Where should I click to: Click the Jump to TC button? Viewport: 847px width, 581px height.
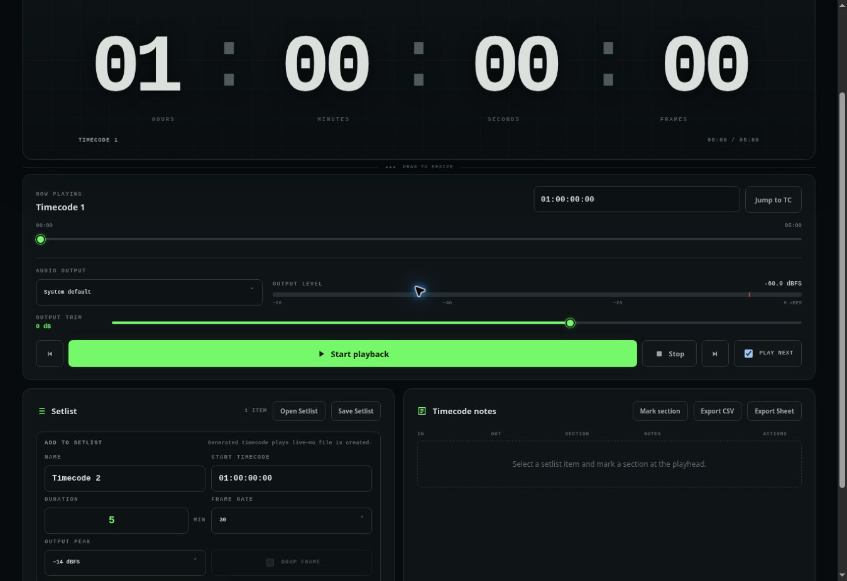773,200
